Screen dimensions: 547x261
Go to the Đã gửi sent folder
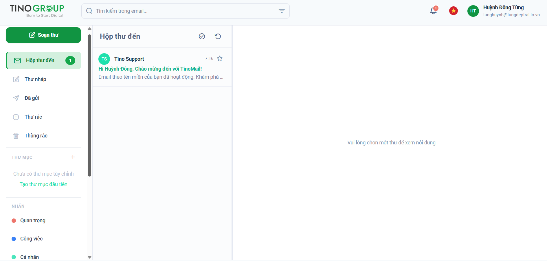coord(32,98)
